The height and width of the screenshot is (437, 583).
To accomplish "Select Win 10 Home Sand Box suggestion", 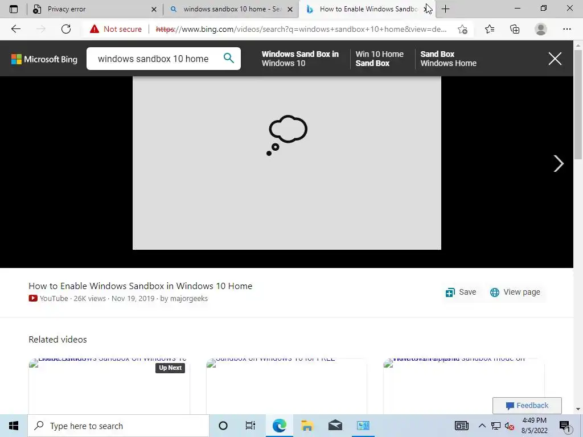I will coord(379,59).
